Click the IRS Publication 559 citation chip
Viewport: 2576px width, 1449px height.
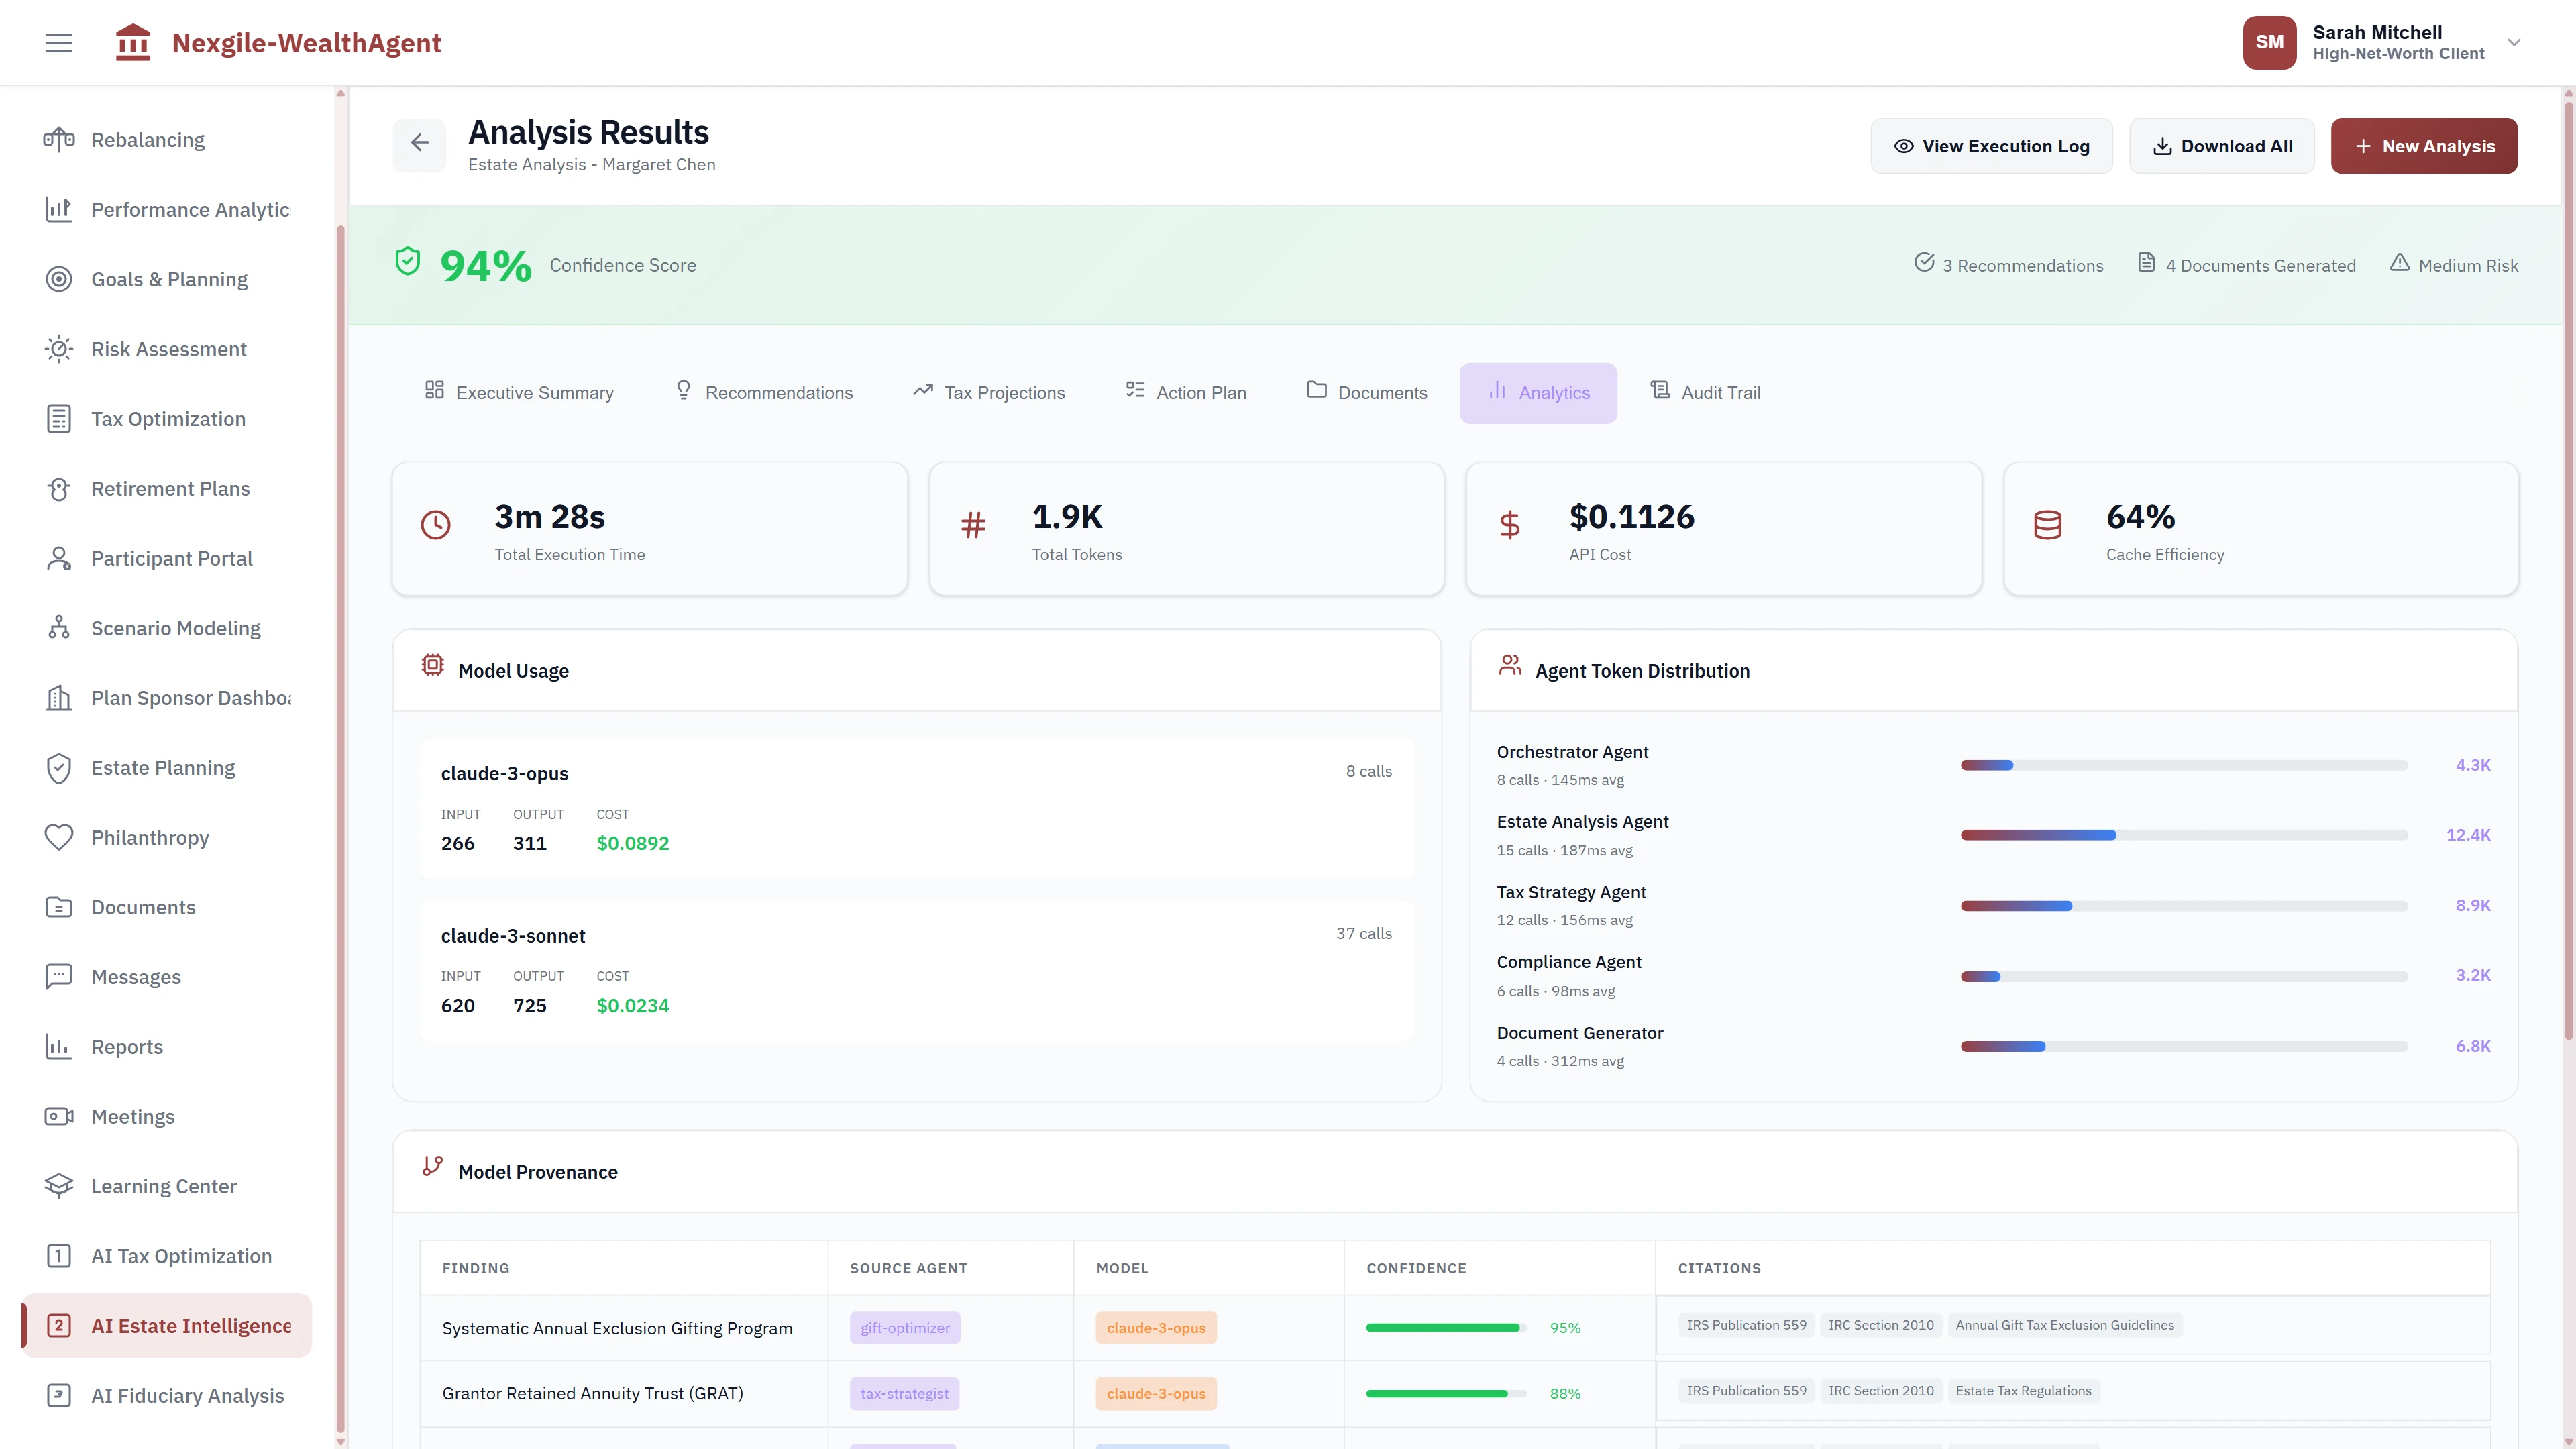(x=1746, y=1324)
